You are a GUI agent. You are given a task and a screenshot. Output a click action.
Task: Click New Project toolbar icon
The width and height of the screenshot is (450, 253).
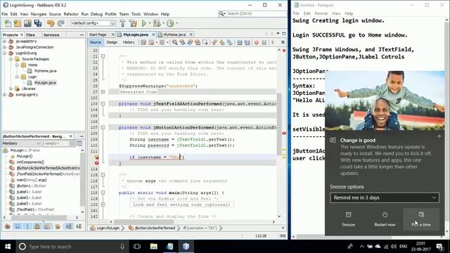pyautogui.click(x=18, y=23)
